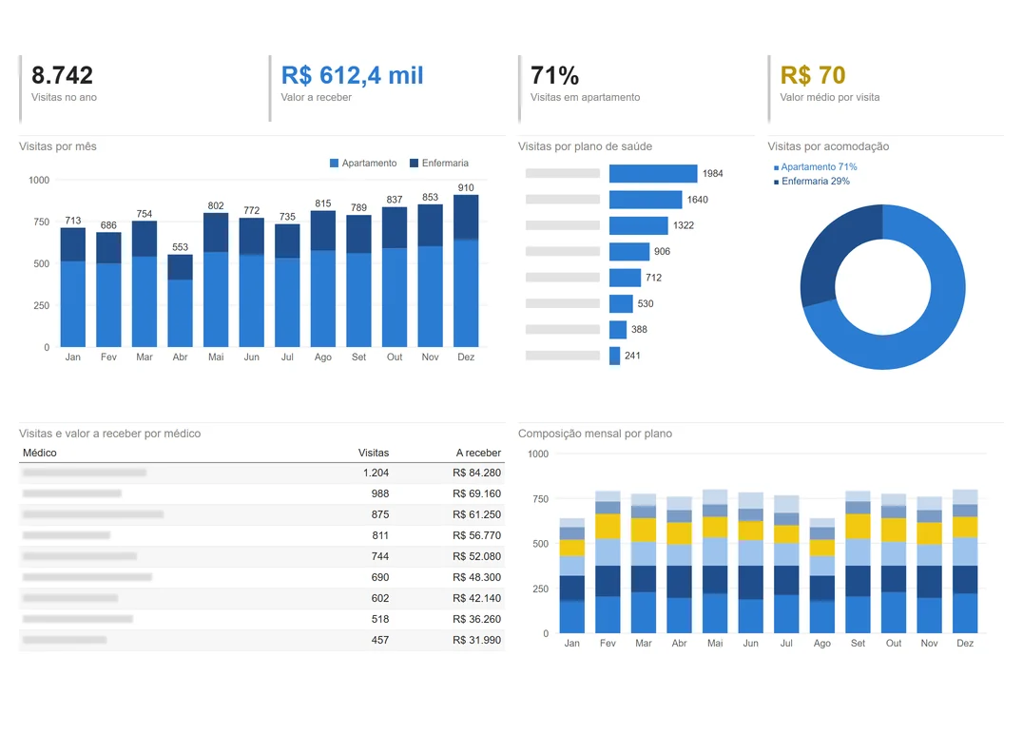Select the health plan bar labeled 1984

[653, 174]
